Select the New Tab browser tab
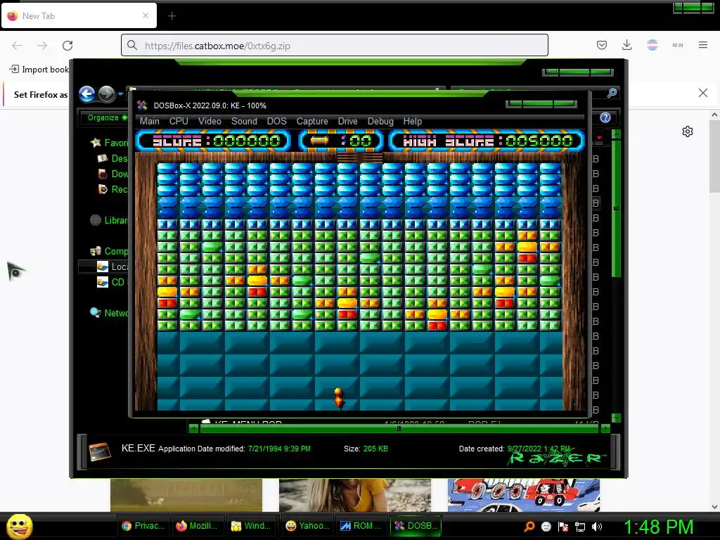Image resolution: width=720 pixels, height=540 pixels. [79, 15]
